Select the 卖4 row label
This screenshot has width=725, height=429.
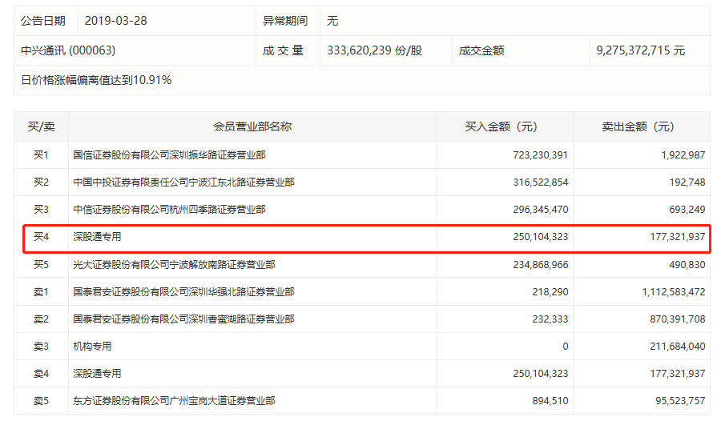point(41,374)
